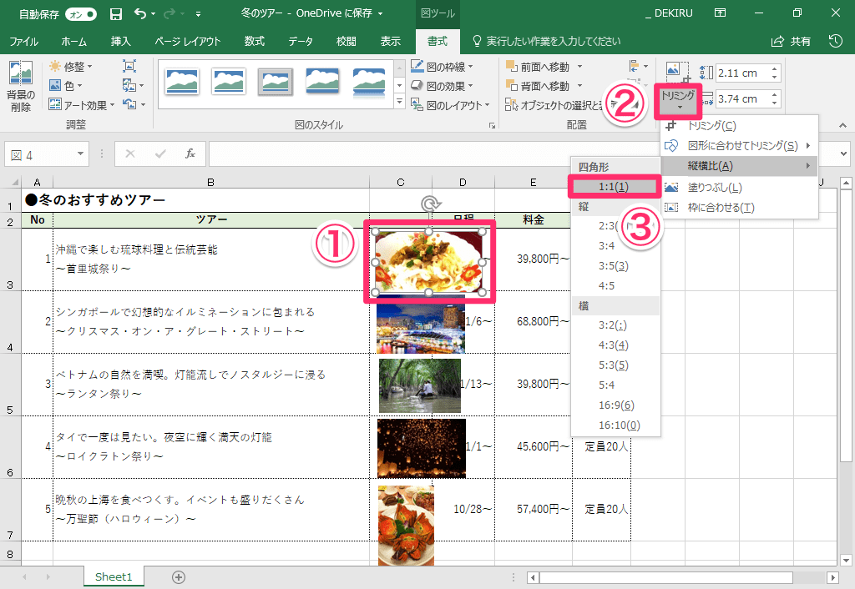Choose the 16:9 landscape ratio
This screenshot has height=589, width=855.
[x=615, y=405]
